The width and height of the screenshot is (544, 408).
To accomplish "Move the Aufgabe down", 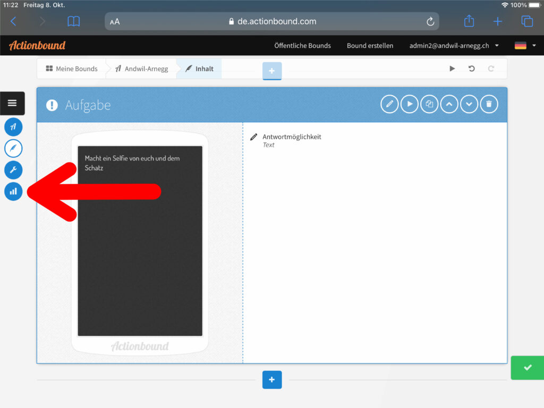I will pyautogui.click(x=469, y=104).
